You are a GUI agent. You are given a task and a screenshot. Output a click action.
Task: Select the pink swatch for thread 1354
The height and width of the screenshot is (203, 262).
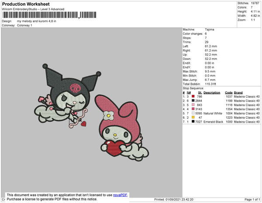(193, 109)
